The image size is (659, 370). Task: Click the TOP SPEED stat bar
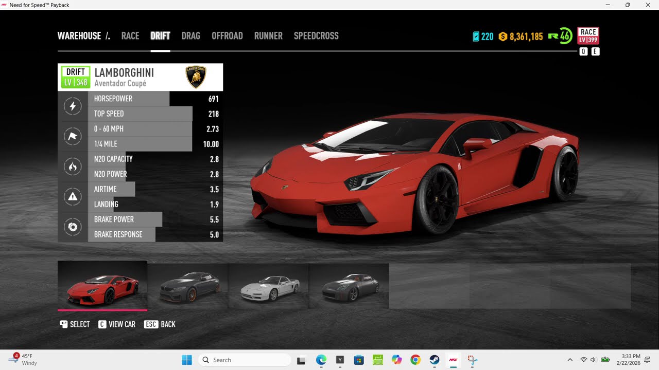(155, 114)
